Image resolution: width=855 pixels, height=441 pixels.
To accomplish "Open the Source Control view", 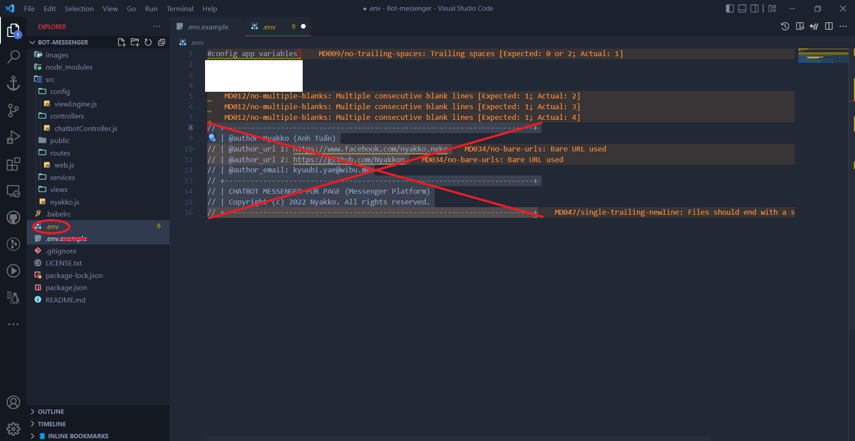I will [x=13, y=110].
